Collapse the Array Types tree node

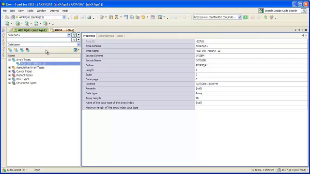pos(10,59)
